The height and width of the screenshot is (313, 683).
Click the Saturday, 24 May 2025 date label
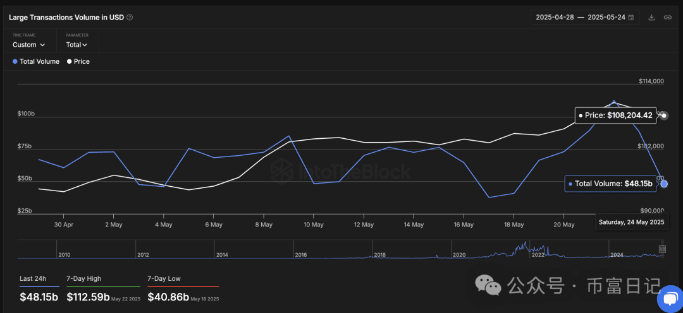tap(631, 222)
